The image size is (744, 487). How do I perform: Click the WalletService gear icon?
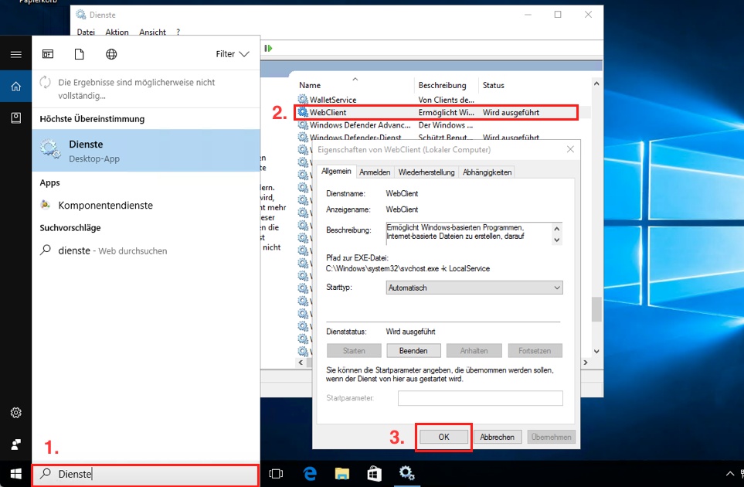[x=303, y=100]
